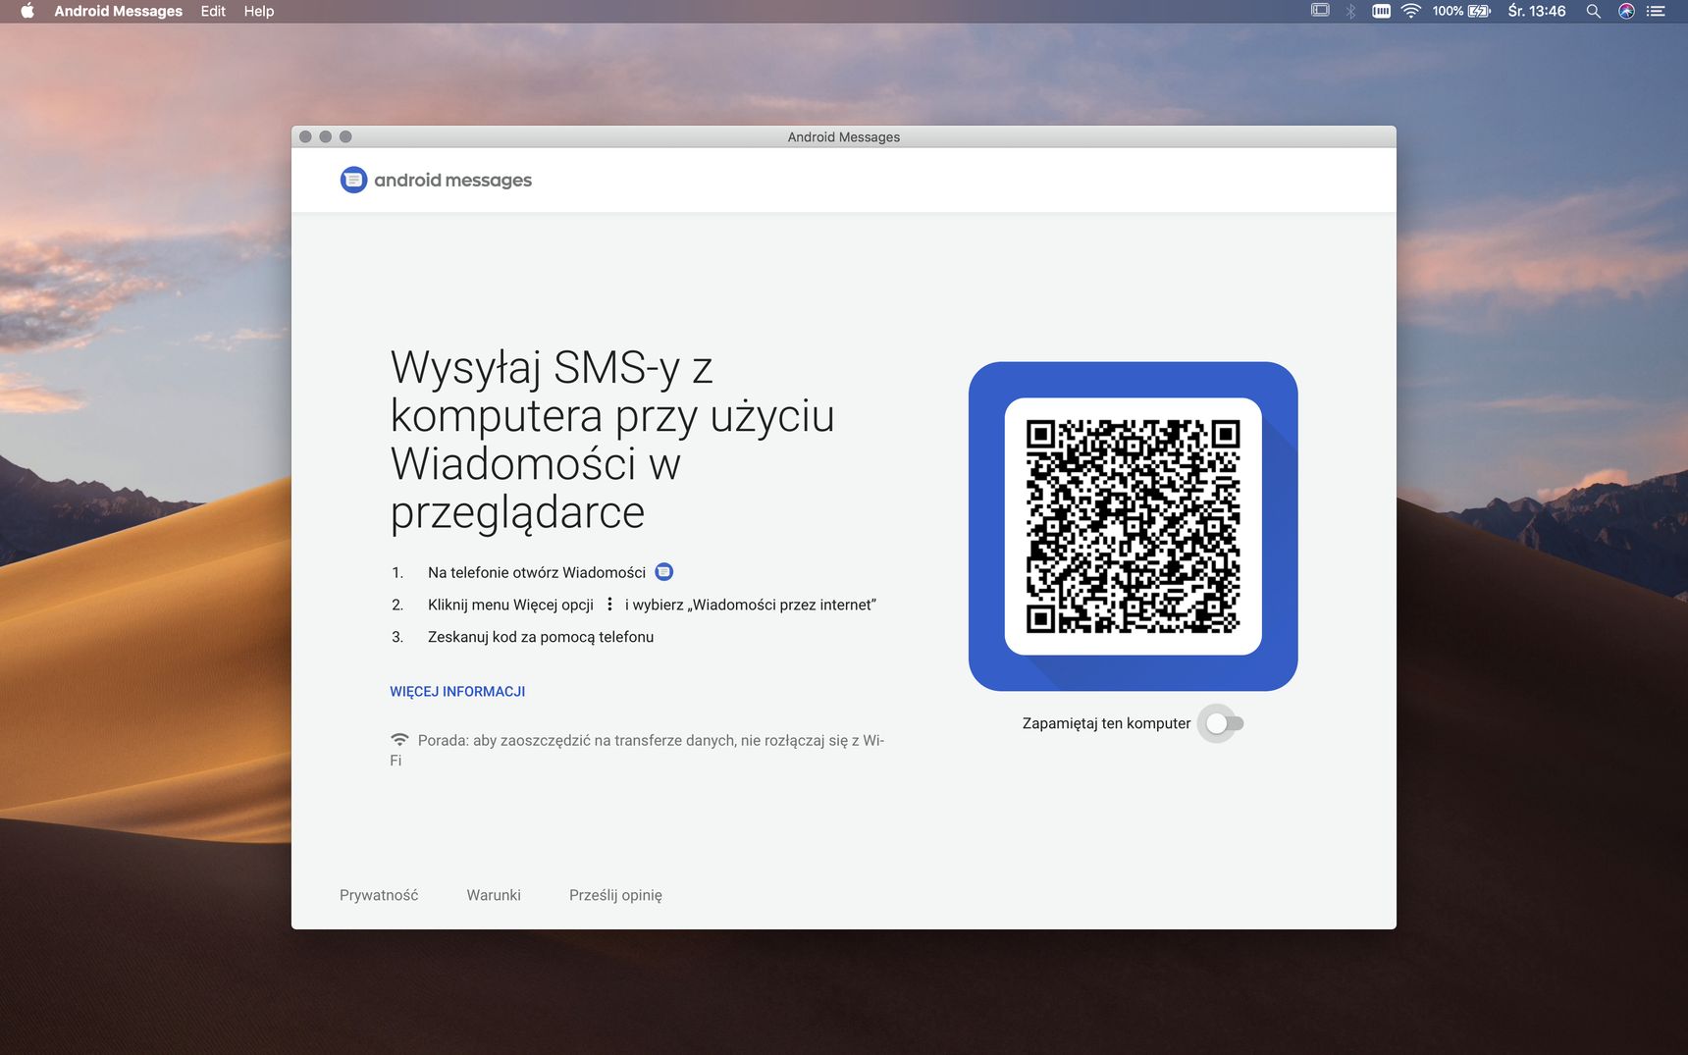Click the QR code image
This screenshot has width=1688, height=1055.
(1133, 526)
